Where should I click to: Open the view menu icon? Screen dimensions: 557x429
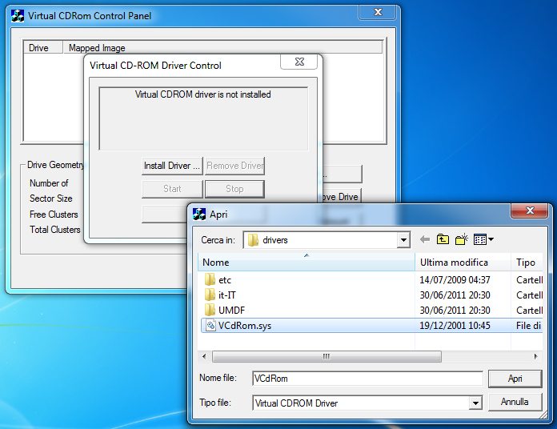tap(483, 239)
